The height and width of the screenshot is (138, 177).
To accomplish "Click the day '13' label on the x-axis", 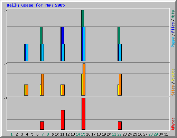I will (x=73, y=134).
